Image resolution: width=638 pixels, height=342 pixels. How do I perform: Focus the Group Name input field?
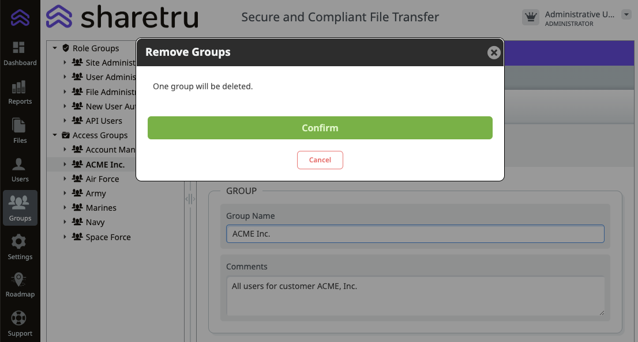tap(415, 234)
